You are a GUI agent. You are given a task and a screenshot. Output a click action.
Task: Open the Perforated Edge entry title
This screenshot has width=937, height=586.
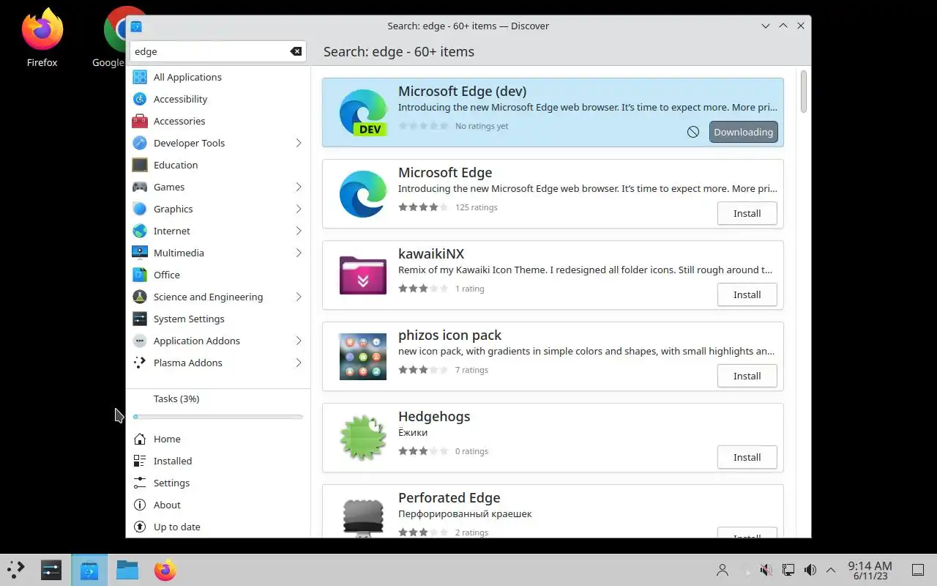pos(449,497)
